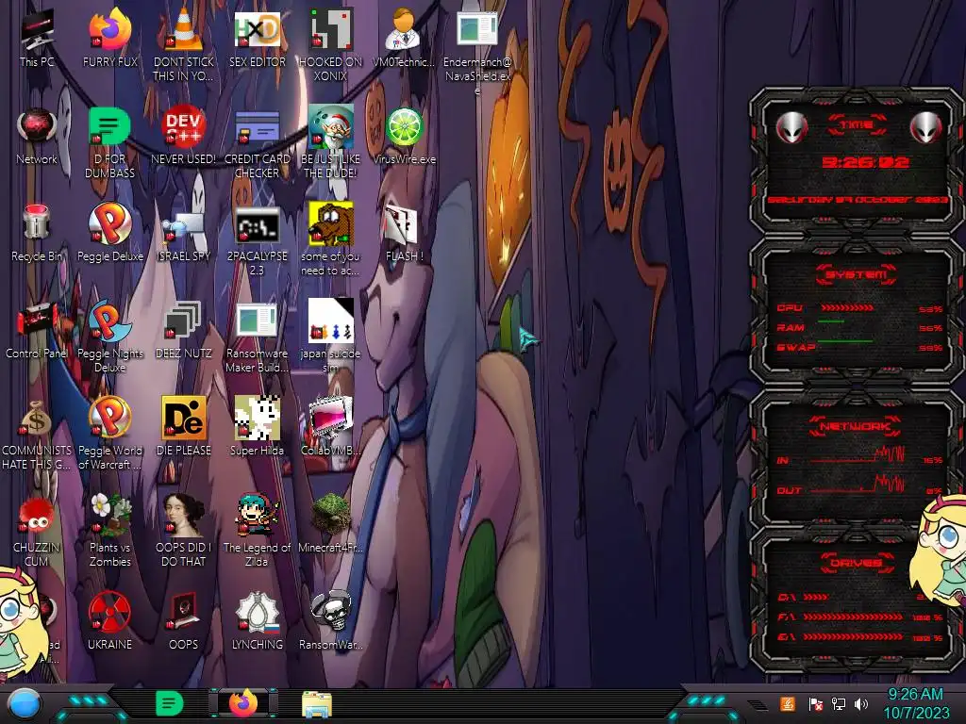Click the NETWORK widget IN graph

[x=858, y=455]
